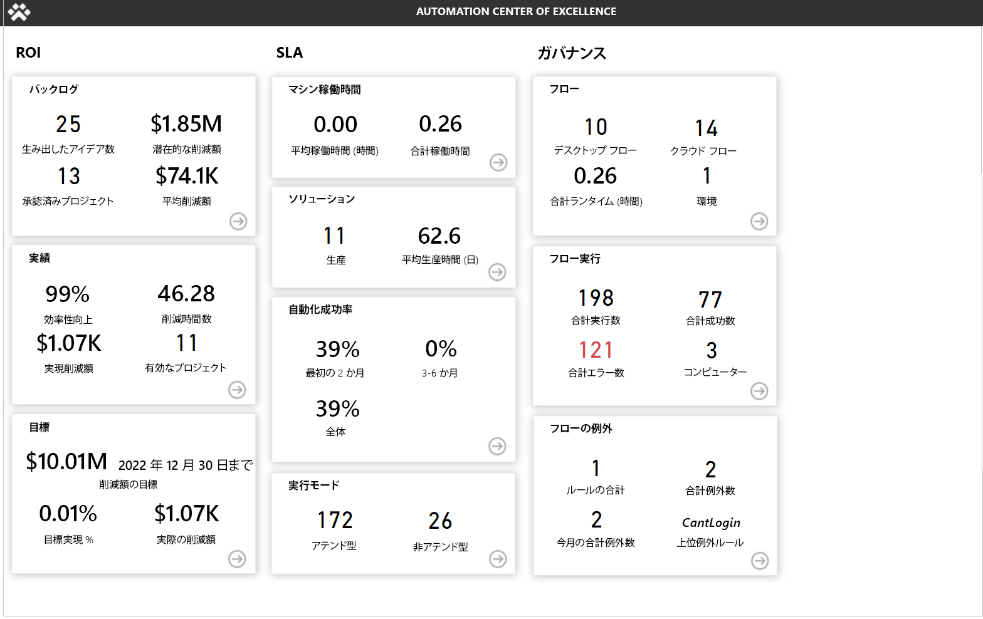This screenshot has width=983, height=619.
Task: Open the バックログ card arrow
Action: click(x=238, y=221)
